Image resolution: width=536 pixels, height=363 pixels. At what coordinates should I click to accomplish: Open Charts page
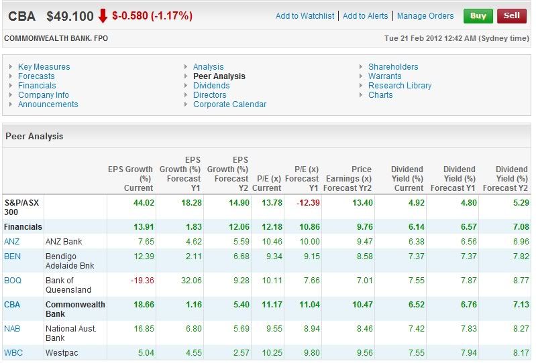click(x=380, y=95)
